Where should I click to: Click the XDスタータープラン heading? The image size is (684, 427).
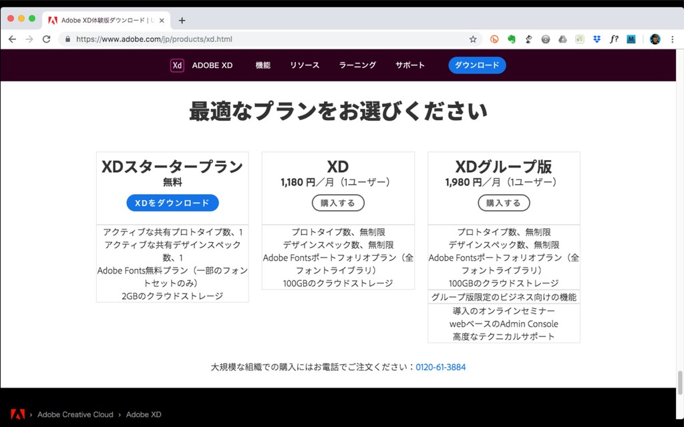[172, 166]
